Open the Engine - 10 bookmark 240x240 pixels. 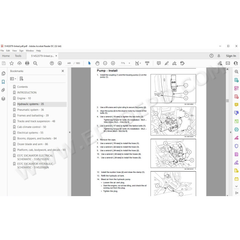click(24, 98)
